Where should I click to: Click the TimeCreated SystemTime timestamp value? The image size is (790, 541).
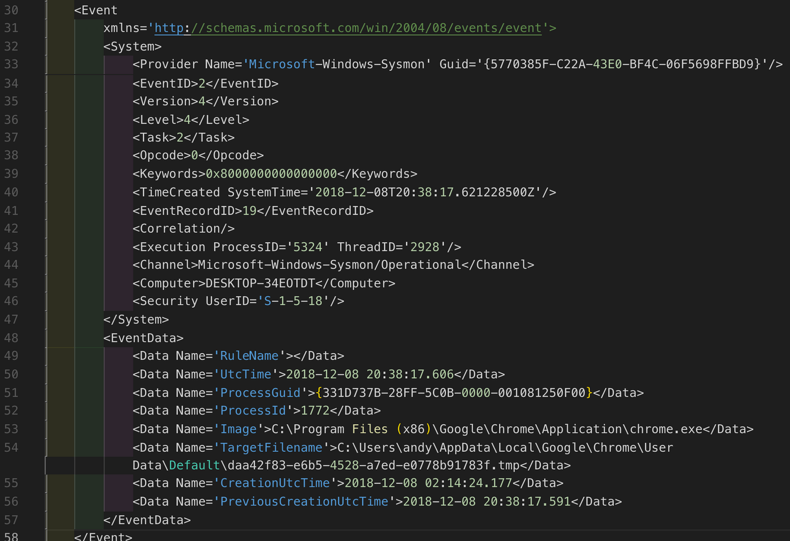428,193
